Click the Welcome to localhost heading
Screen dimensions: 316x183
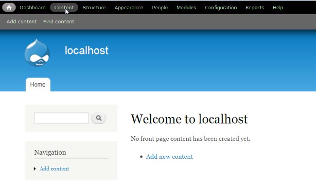tap(189, 119)
